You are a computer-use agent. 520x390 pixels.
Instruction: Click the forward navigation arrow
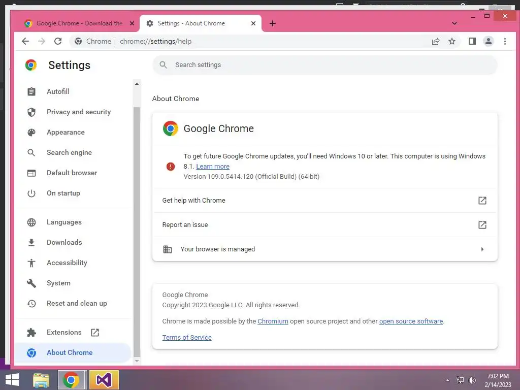pyautogui.click(x=42, y=41)
